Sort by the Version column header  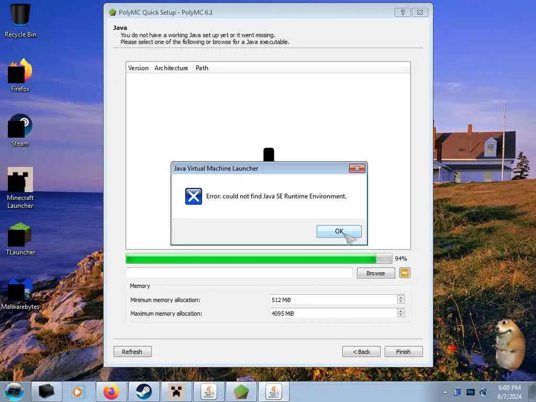(x=138, y=68)
